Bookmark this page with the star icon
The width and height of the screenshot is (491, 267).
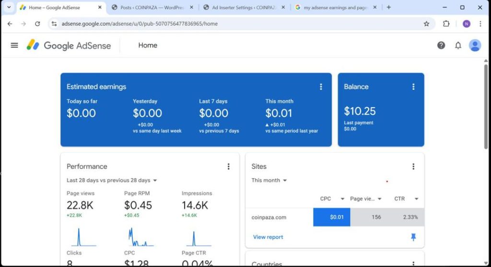(x=426, y=24)
